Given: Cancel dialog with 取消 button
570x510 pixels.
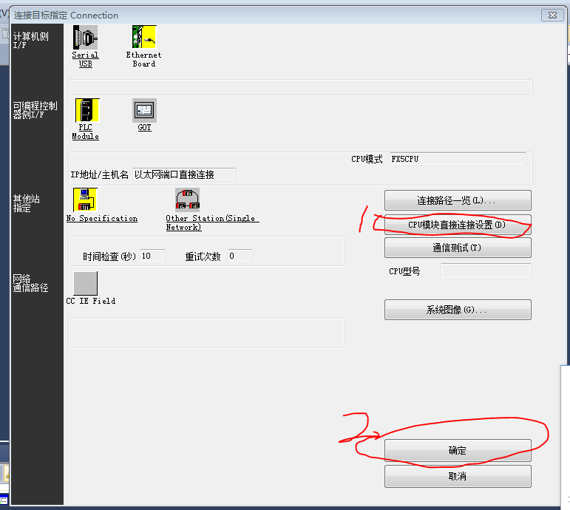Looking at the screenshot, I should (x=458, y=476).
